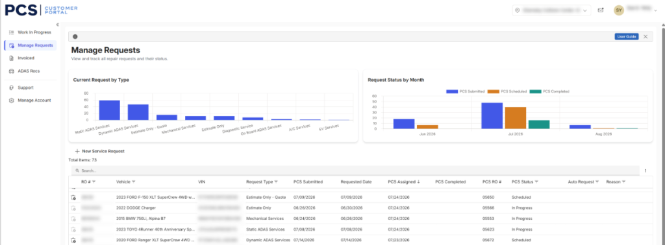This screenshot has width=665, height=245.
Task: Dismiss the User Guide banner with the X
Action: point(646,37)
